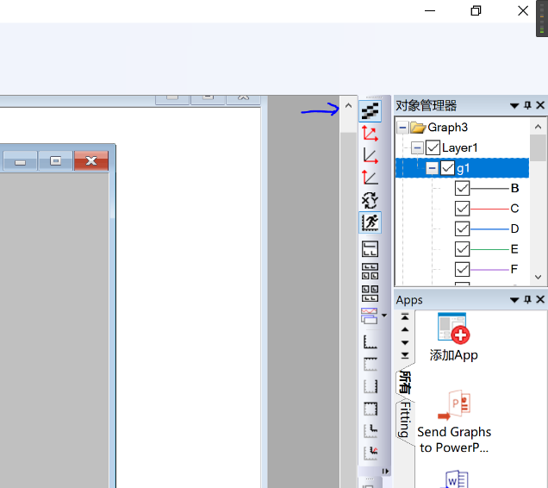The width and height of the screenshot is (548, 488).
Task: Close the Apps panel
Action: (x=540, y=300)
